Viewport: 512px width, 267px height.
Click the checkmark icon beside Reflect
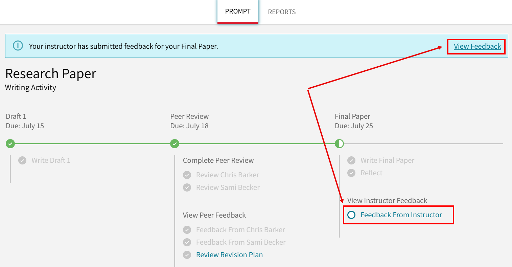coord(351,173)
